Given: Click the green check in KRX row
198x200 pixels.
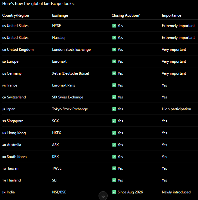Looking at the screenshot, I should [x=114, y=157].
